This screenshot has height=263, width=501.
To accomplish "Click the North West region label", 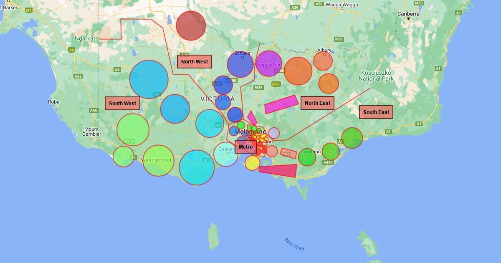I will (195, 62).
